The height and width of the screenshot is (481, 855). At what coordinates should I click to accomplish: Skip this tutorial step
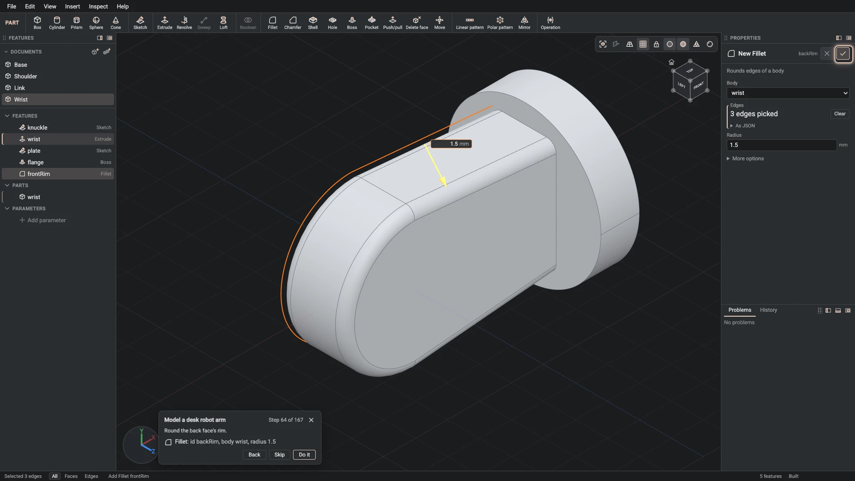coord(280,455)
